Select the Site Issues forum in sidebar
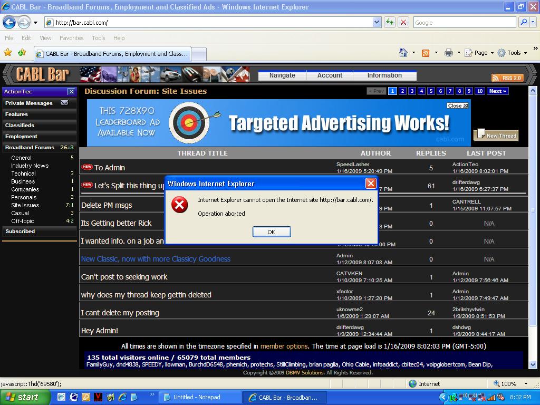The image size is (540, 405). [25, 205]
